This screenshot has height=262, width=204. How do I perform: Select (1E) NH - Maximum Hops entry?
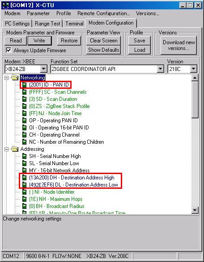(x=56, y=199)
